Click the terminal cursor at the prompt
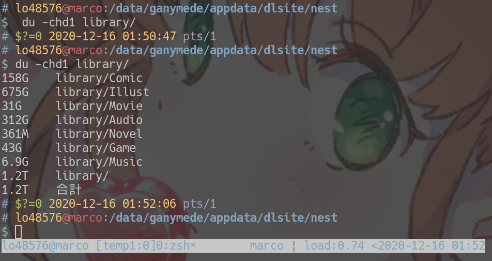 (19, 232)
